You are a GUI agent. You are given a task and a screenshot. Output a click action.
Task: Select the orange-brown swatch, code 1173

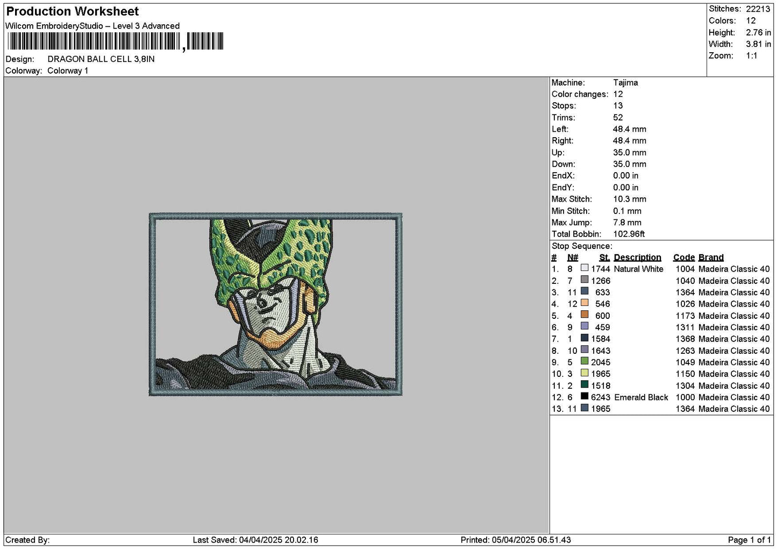tap(584, 315)
